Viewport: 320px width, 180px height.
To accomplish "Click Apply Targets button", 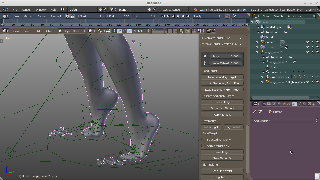I will click(222, 114).
